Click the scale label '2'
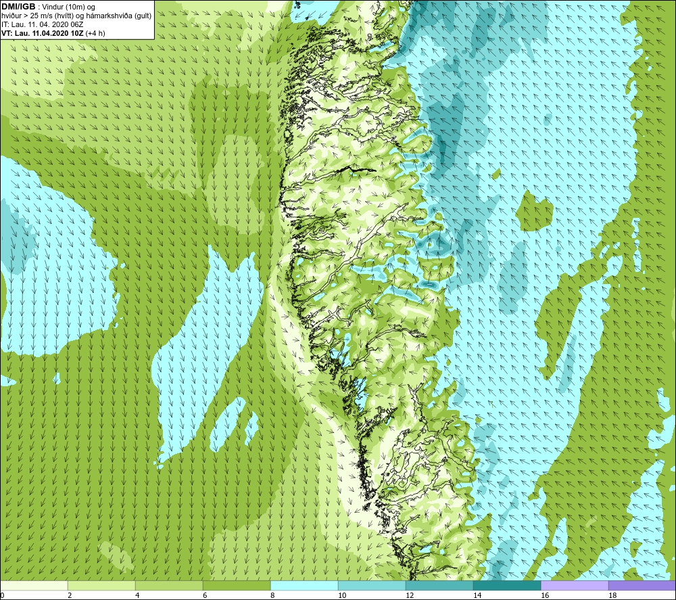The height and width of the screenshot is (600, 676). pos(70,596)
